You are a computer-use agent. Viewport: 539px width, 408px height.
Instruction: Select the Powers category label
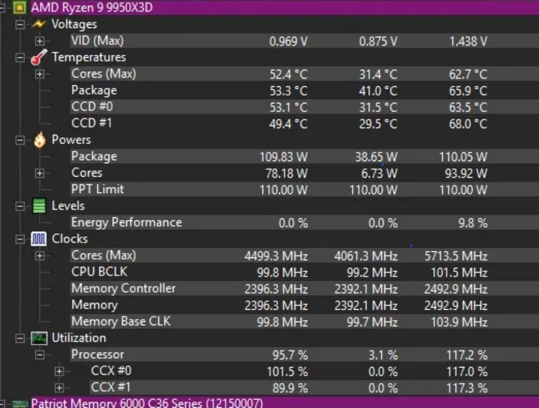tap(71, 140)
